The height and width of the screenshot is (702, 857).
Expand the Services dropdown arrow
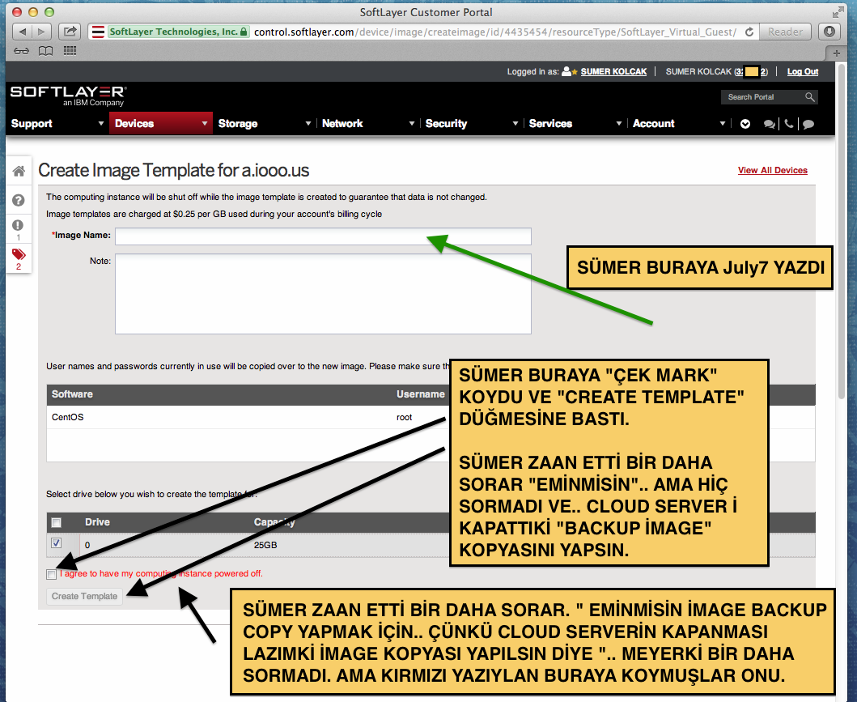point(619,124)
